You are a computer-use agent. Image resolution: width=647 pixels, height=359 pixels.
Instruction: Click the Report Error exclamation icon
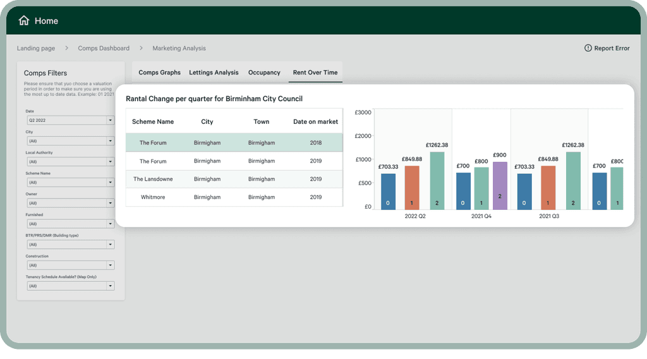pos(588,48)
